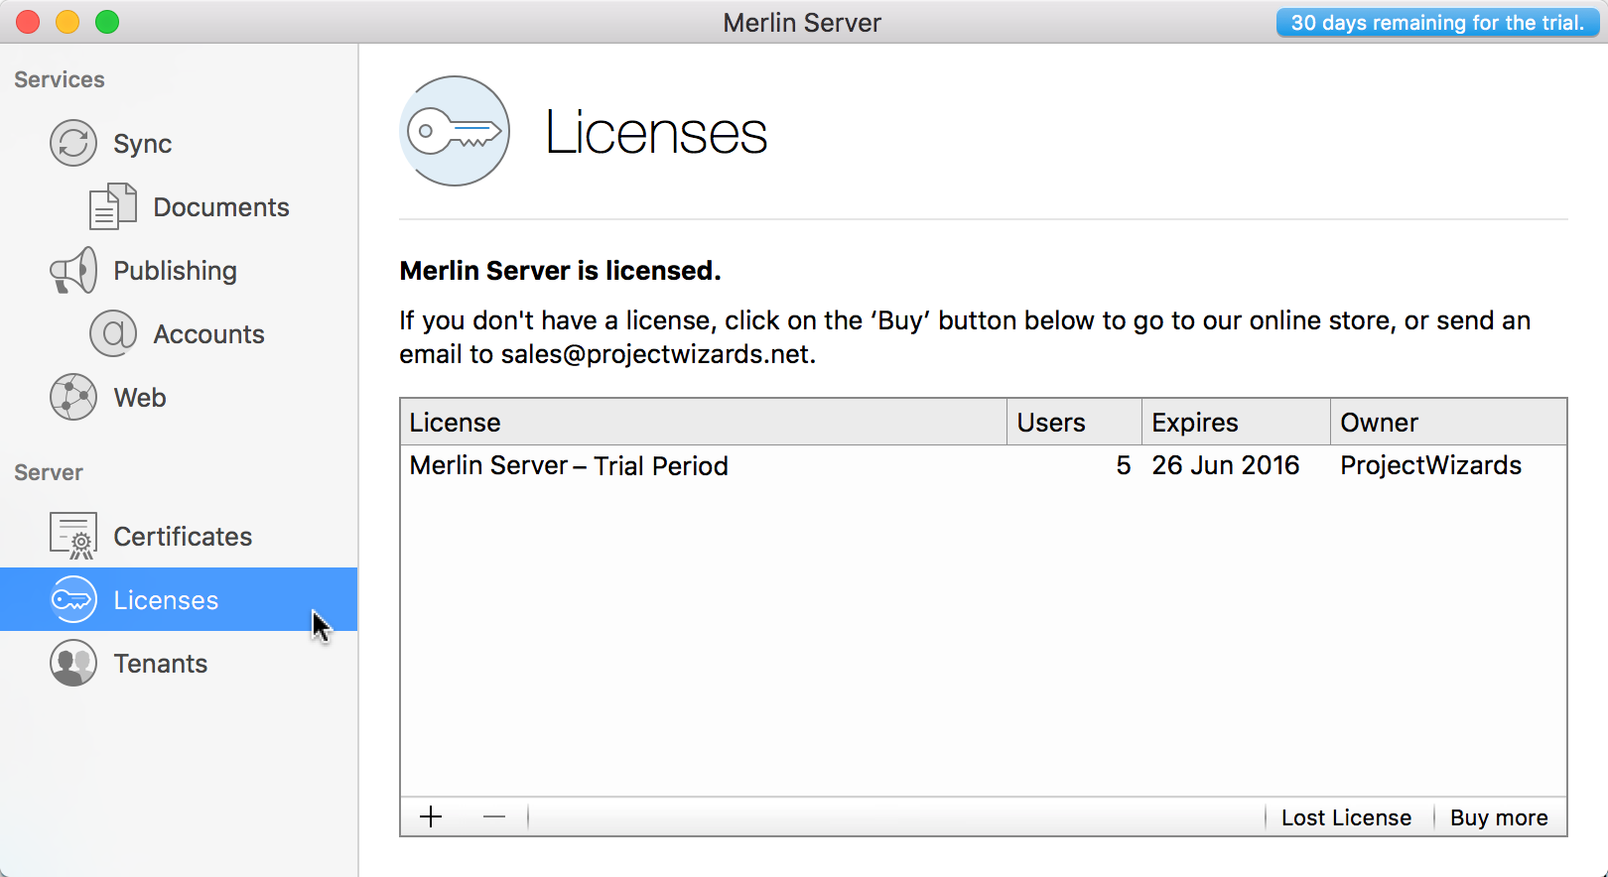This screenshot has width=1608, height=877.
Task: Open the Certificates section
Action: (x=179, y=536)
